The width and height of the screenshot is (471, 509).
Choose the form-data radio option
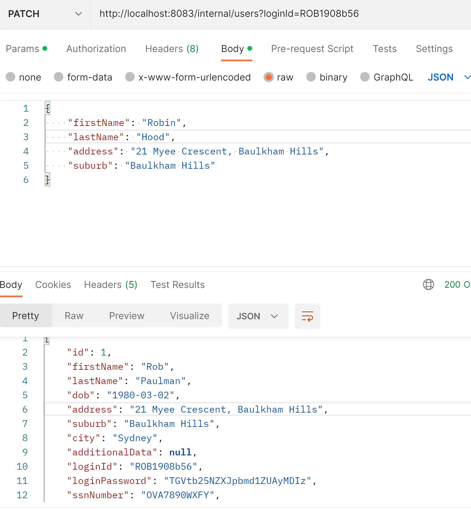click(x=59, y=77)
